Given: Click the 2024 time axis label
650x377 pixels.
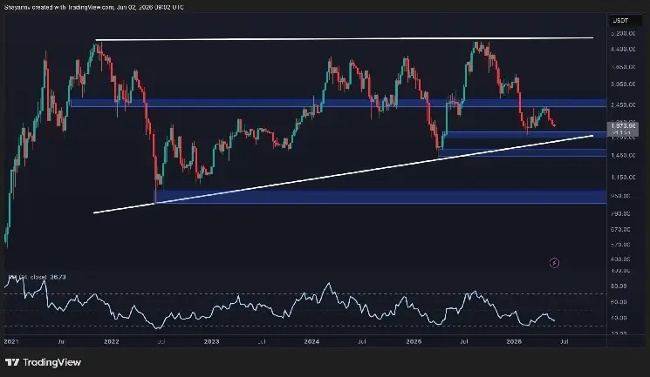Looking at the screenshot, I should point(311,342).
